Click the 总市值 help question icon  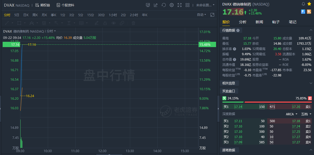235,60
